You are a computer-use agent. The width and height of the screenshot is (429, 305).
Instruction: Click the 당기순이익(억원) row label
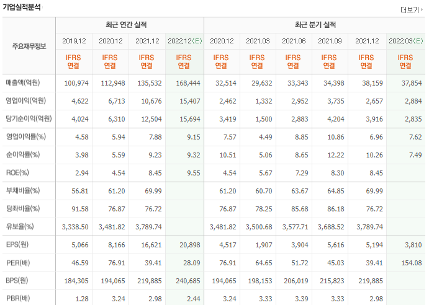29,118
